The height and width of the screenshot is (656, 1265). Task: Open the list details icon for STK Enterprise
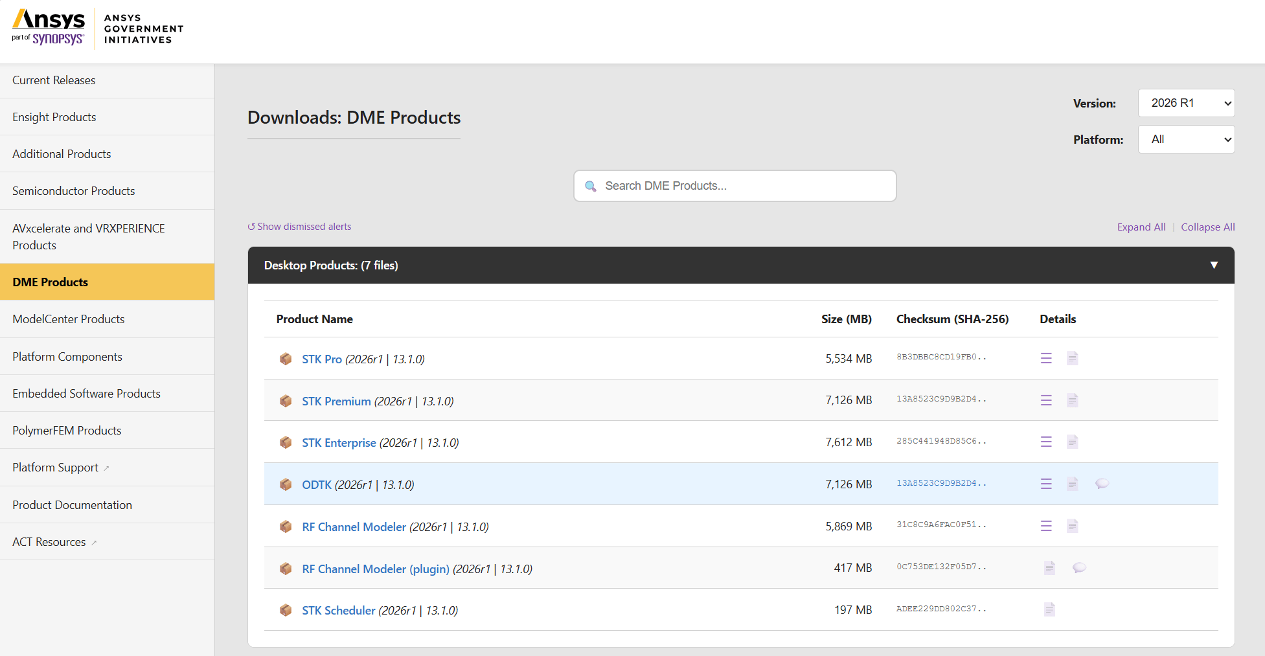[x=1046, y=442]
